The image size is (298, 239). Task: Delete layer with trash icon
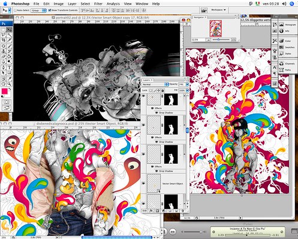coord(182,210)
